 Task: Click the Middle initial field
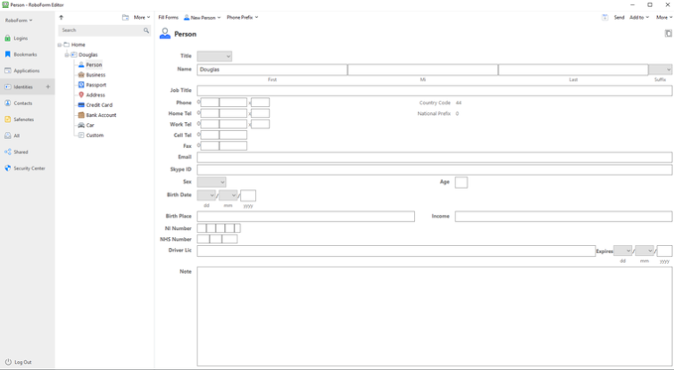pyautogui.click(x=423, y=70)
